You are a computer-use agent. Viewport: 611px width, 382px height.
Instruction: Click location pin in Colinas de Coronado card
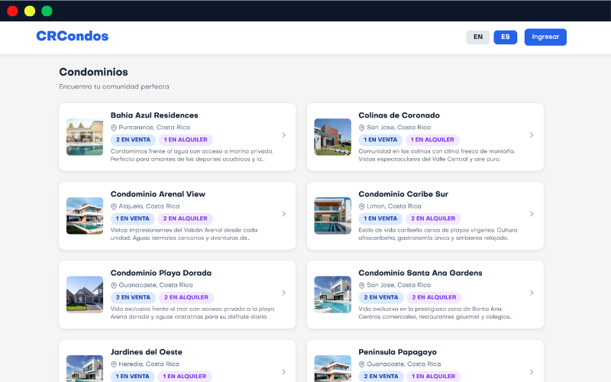[361, 128]
